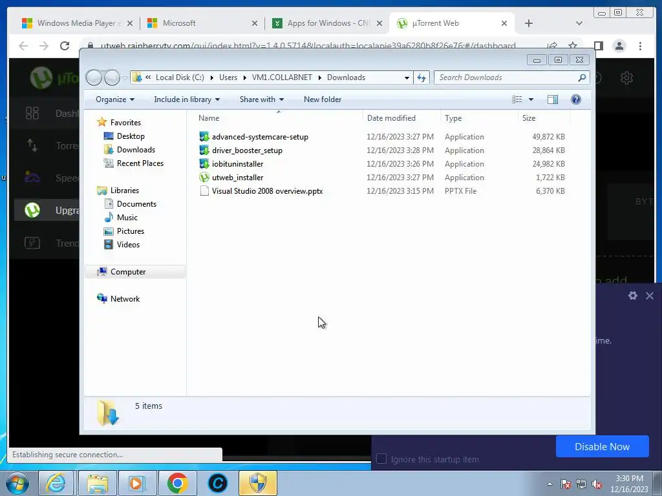
Task: Open the shield icon app on taskbar
Action: [x=258, y=483]
